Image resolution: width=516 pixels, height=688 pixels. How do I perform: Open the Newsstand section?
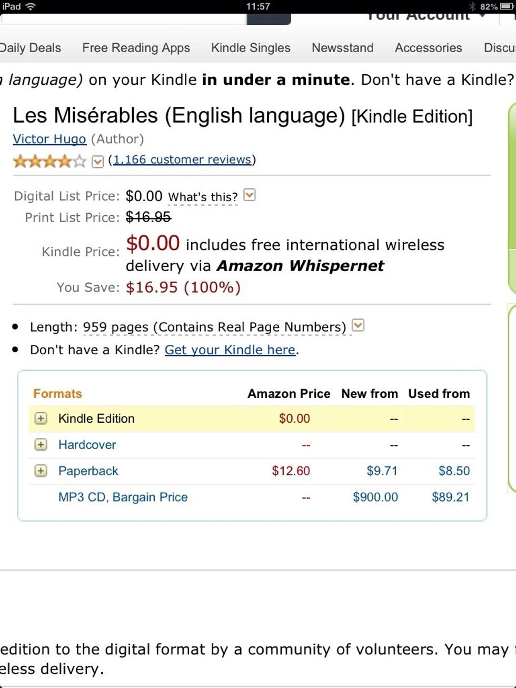click(x=343, y=47)
